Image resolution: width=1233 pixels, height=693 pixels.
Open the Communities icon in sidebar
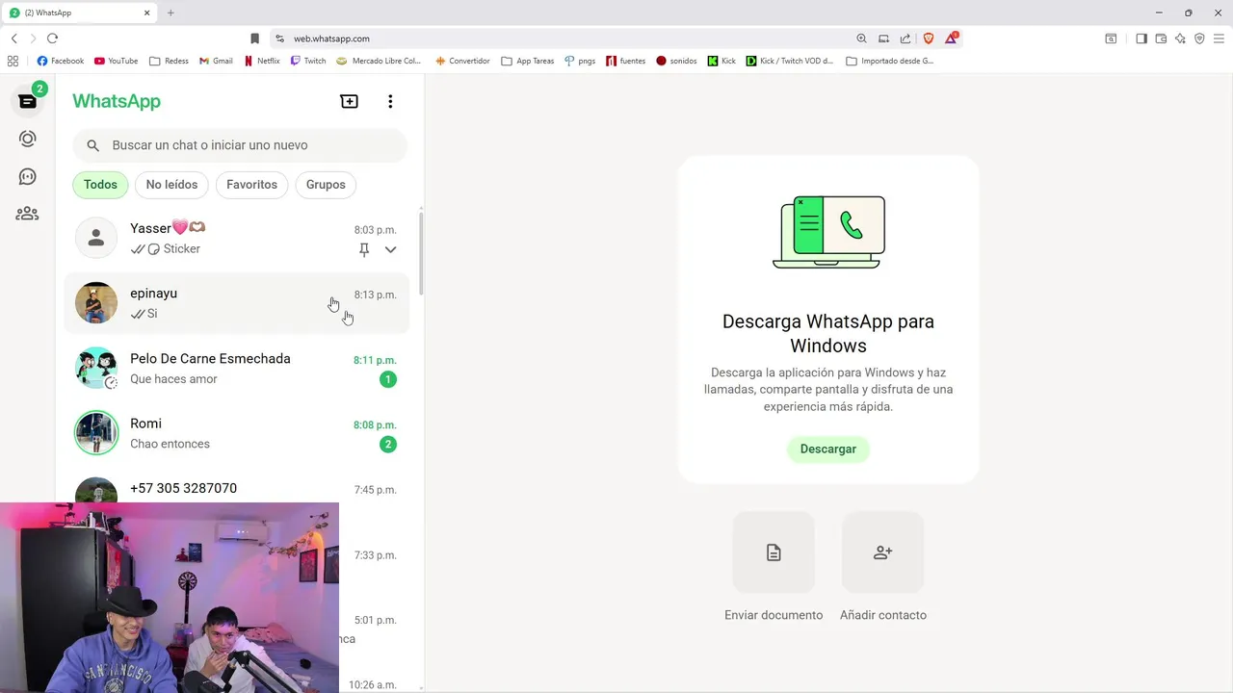point(27,214)
